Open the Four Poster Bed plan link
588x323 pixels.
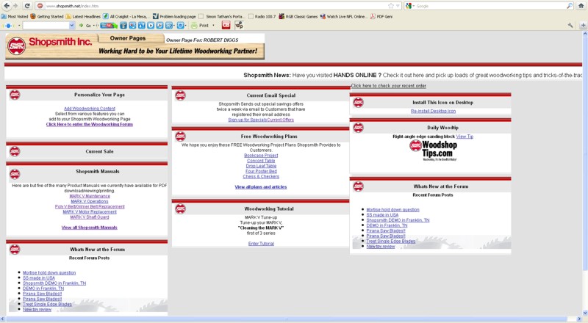coord(261,171)
